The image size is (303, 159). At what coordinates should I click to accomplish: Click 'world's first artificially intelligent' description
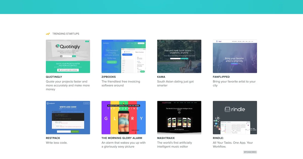point(175,145)
